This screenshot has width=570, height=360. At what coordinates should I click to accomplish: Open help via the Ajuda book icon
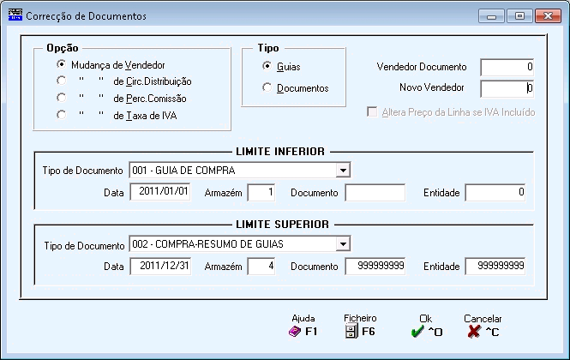[295, 331]
